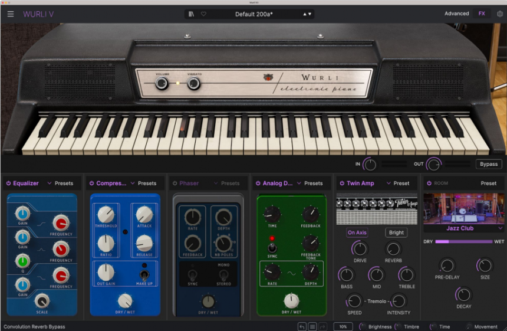Open the undo history list icon
Screen dimensions: 507x331
[x=312, y=327]
